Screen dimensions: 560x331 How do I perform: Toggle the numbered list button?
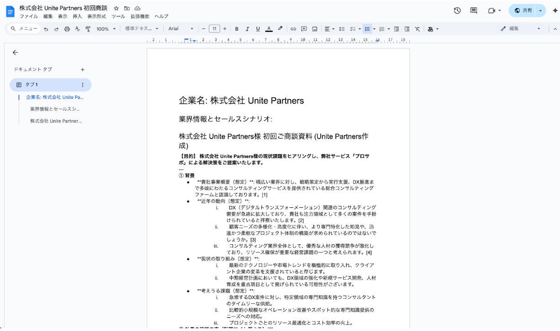tap(382, 29)
